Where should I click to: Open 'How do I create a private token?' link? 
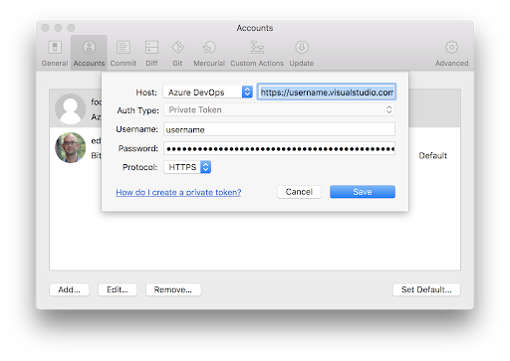pyautogui.click(x=178, y=192)
